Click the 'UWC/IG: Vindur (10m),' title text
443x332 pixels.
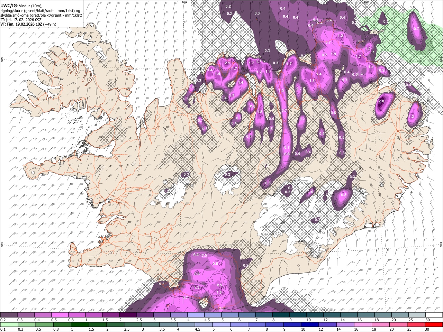pyautogui.click(x=21, y=6)
